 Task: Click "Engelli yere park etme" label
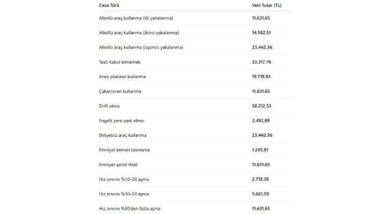pos(121,120)
